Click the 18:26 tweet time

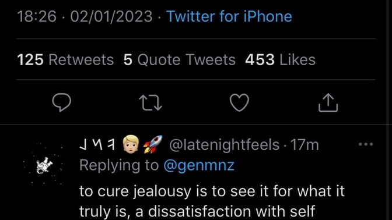pyautogui.click(x=37, y=16)
